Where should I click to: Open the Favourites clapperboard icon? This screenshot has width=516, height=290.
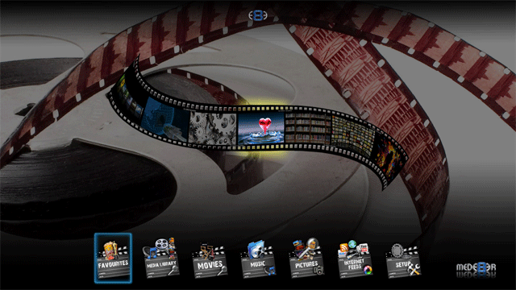[x=113, y=258]
